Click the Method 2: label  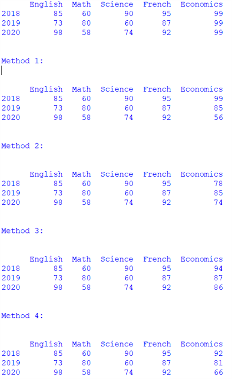pos(22,146)
